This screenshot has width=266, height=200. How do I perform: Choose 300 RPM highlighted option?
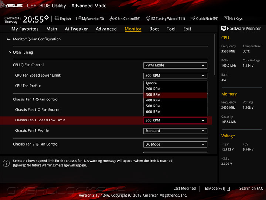(175, 95)
